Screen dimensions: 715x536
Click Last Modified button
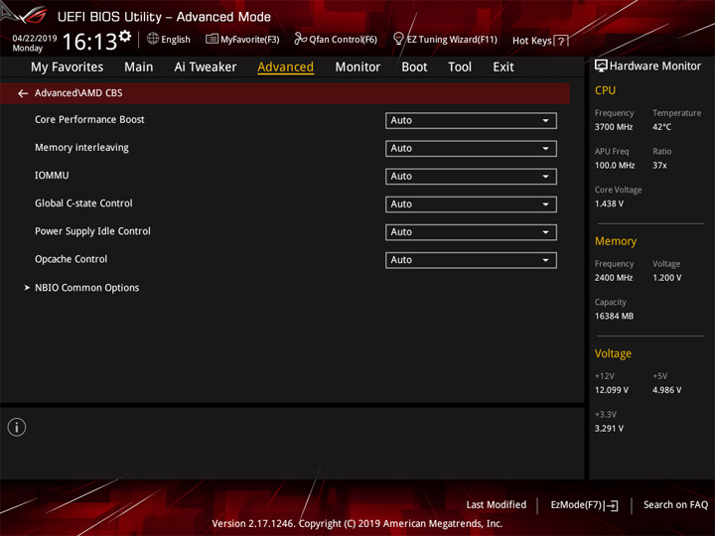coord(497,504)
